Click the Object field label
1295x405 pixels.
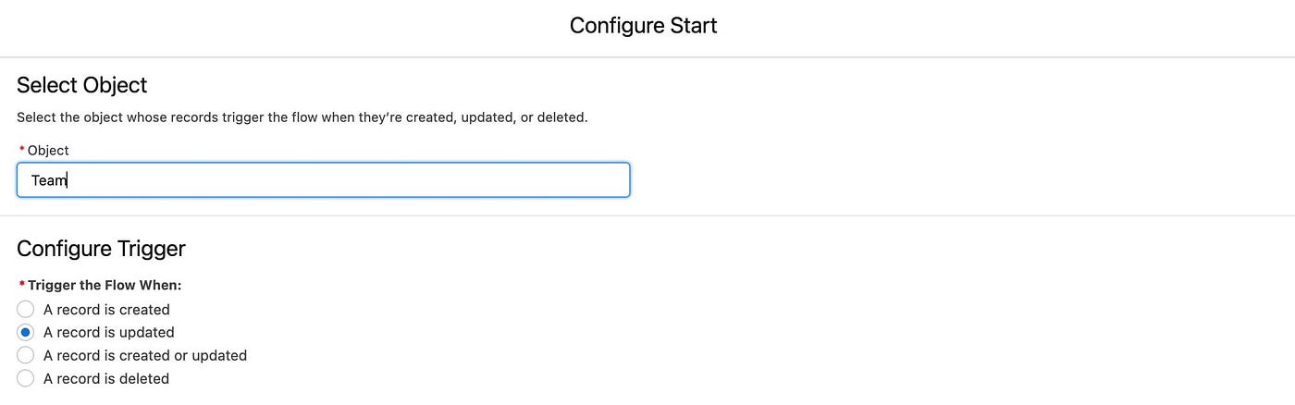point(48,150)
